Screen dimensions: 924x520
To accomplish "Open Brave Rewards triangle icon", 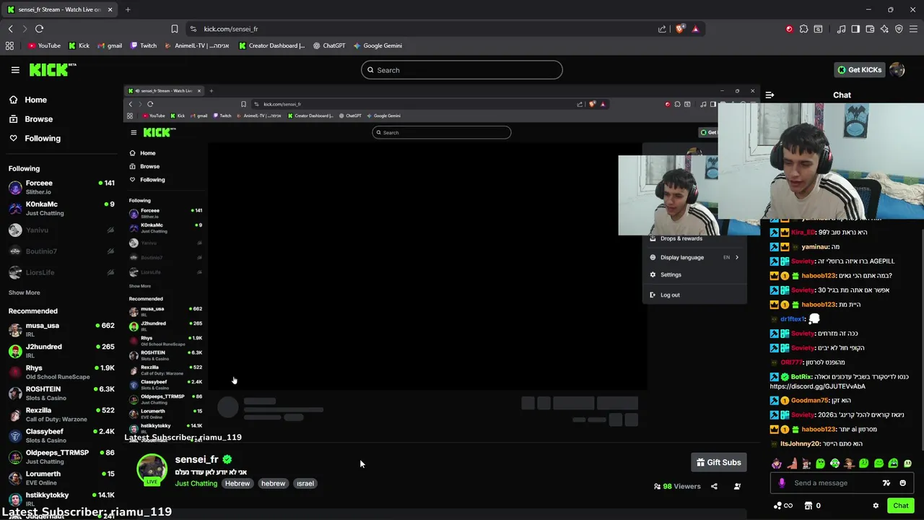I will pyautogui.click(x=695, y=29).
